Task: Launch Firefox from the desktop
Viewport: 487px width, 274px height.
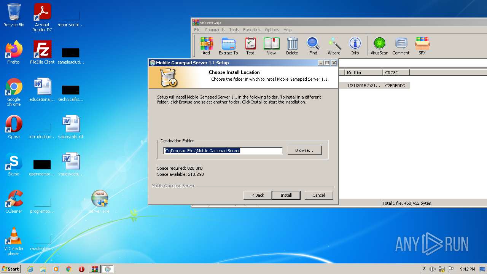Action: [x=14, y=53]
